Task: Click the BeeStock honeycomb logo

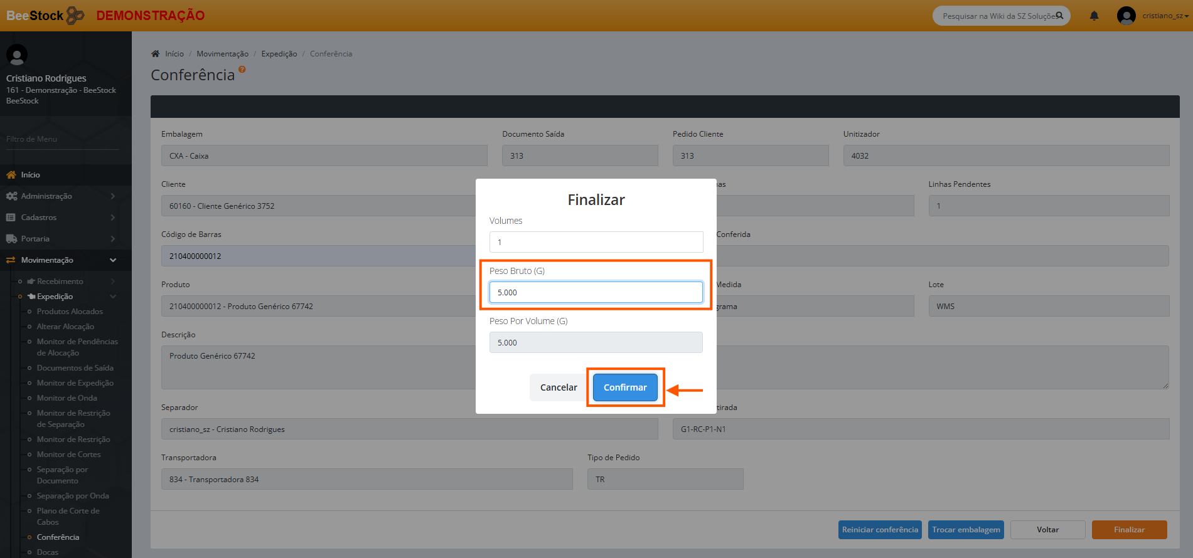Action: (75, 15)
